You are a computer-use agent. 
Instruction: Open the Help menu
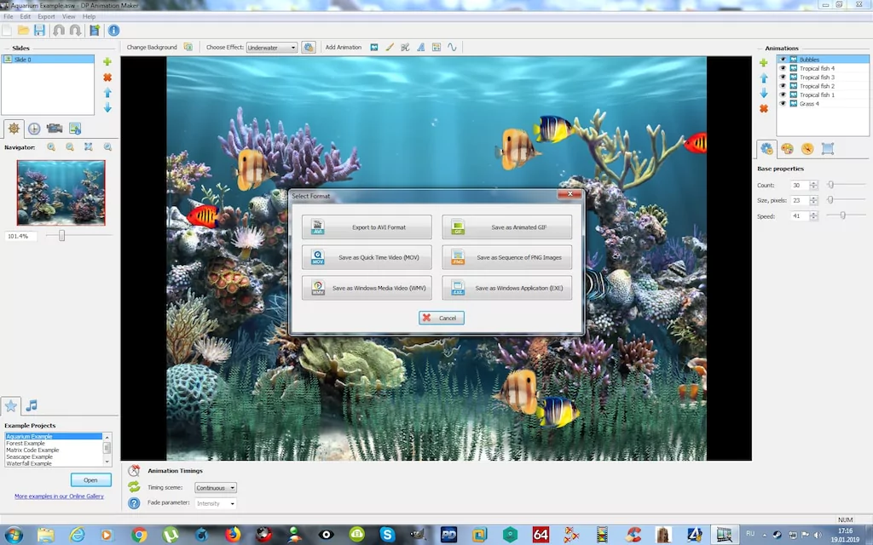(x=89, y=15)
